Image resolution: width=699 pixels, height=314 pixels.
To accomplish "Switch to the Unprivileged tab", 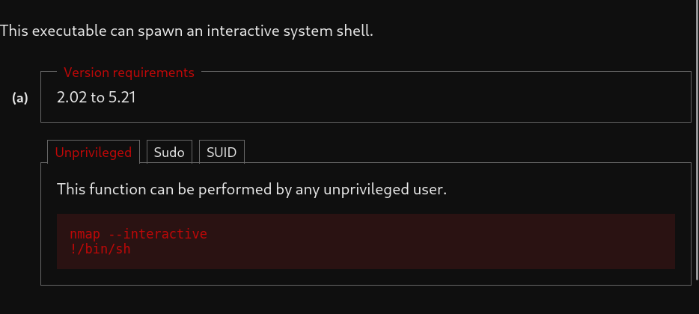I will [x=93, y=152].
